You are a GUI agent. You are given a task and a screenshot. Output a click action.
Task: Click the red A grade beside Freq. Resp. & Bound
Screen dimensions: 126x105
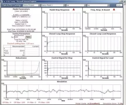coord(114,10)
